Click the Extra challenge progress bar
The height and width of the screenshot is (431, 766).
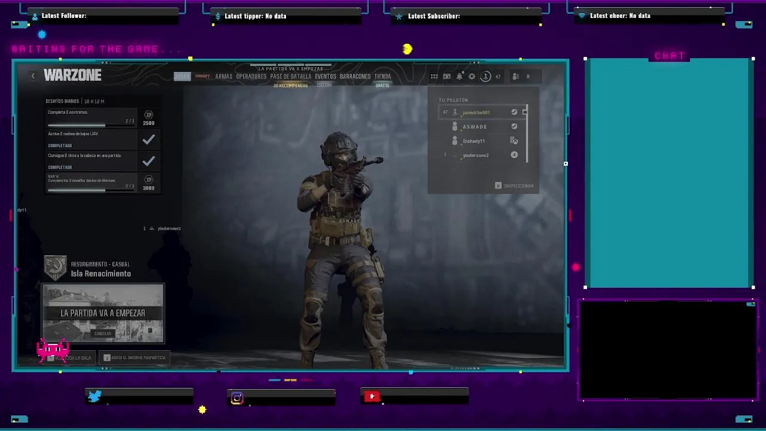point(91,190)
